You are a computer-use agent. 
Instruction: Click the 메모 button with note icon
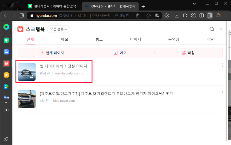[x=120, y=53]
